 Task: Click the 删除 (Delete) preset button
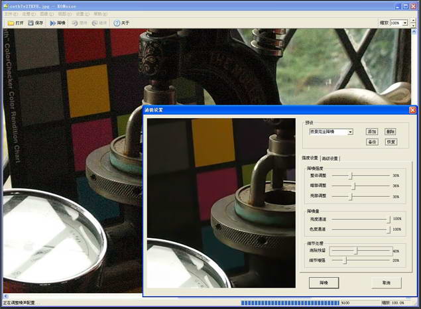[391, 131]
